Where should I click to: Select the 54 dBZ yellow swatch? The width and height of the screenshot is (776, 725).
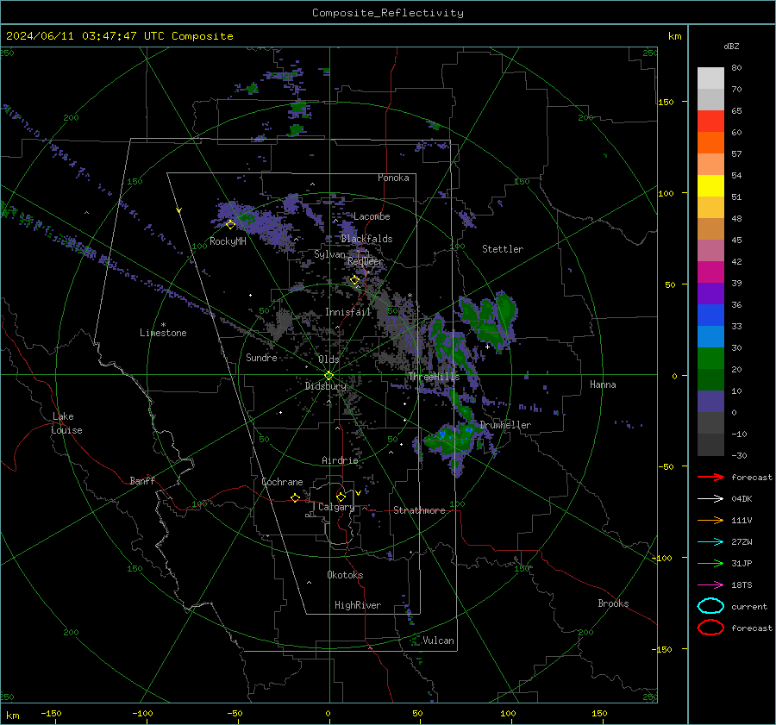click(710, 185)
